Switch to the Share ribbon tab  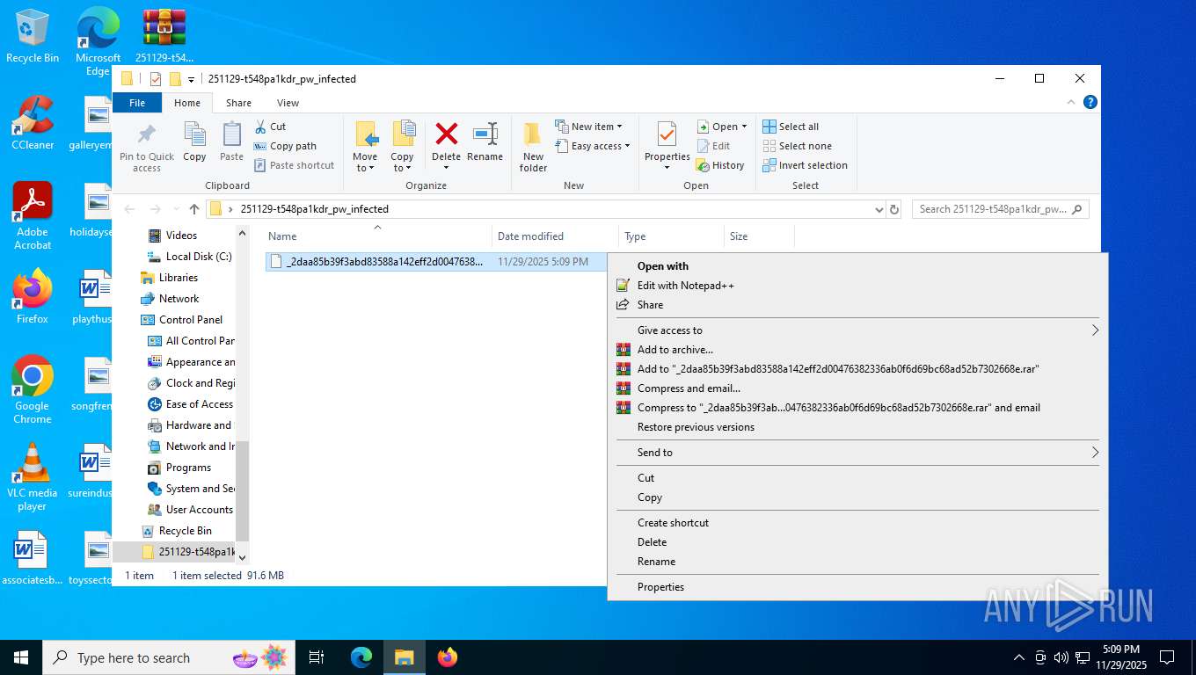[238, 103]
